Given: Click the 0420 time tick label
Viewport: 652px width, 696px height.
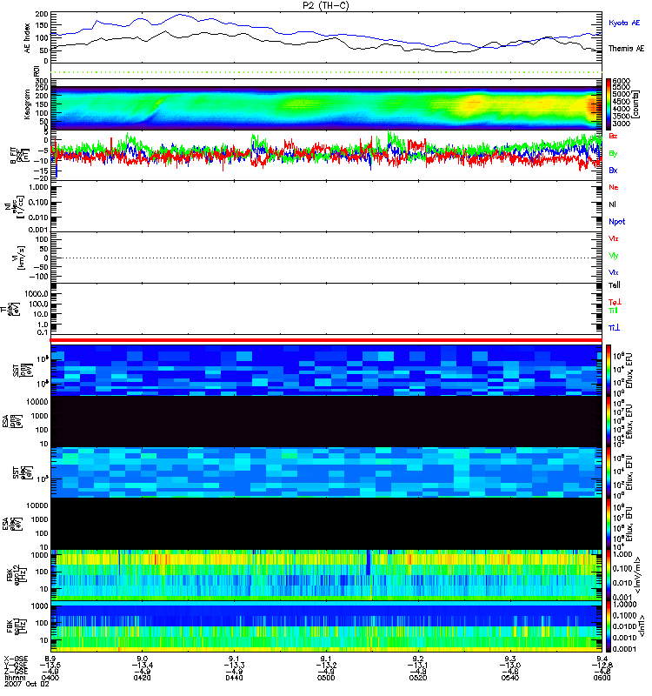Looking at the screenshot, I should tap(142, 678).
